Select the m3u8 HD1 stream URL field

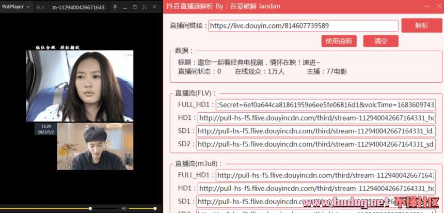pyautogui.click(x=317, y=189)
